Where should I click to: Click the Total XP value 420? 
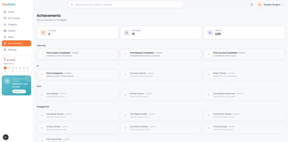tap(218, 34)
